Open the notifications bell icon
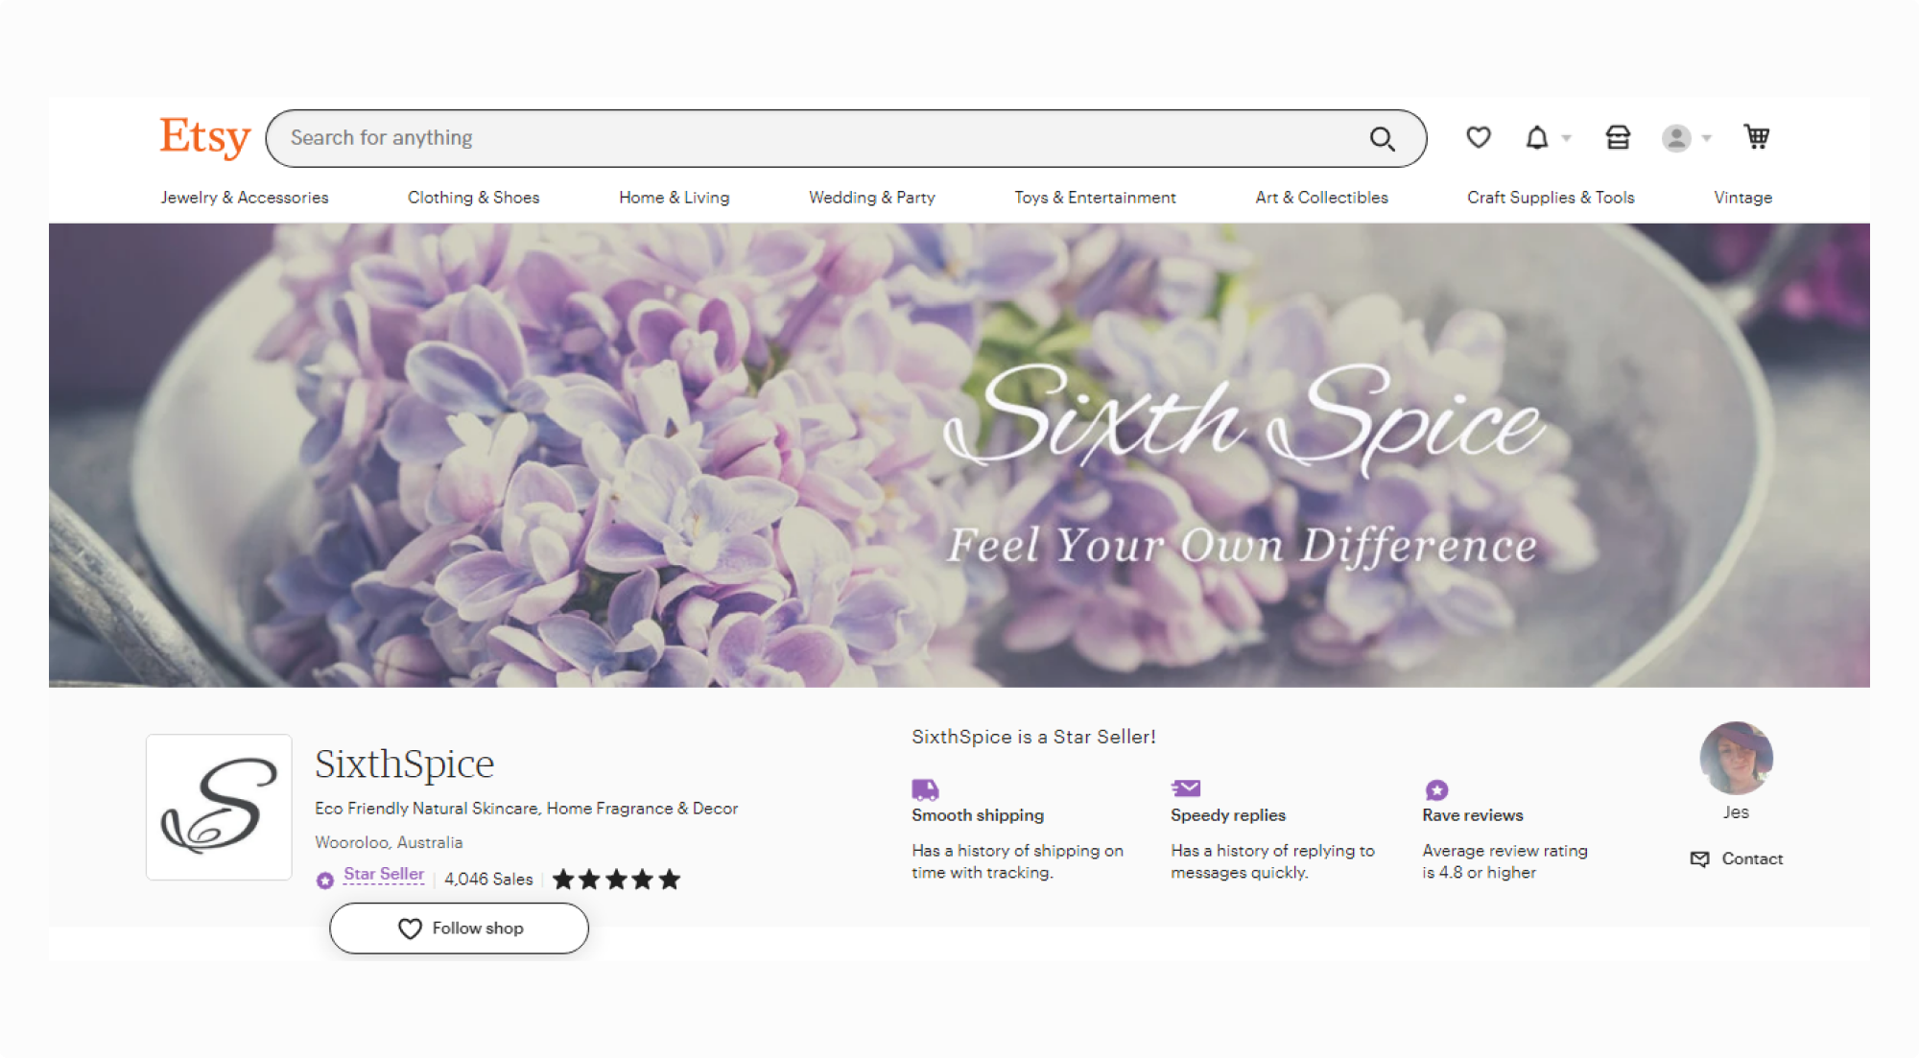 (x=1537, y=138)
